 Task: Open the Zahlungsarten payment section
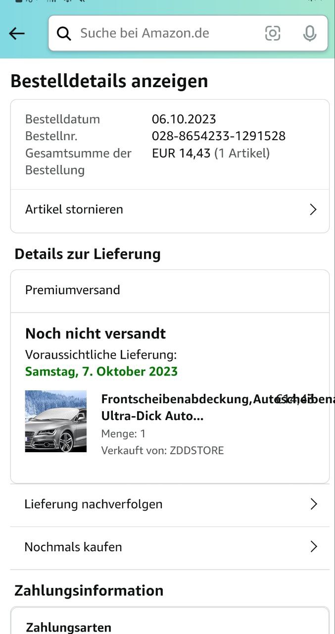pyautogui.click(x=69, y=627)
